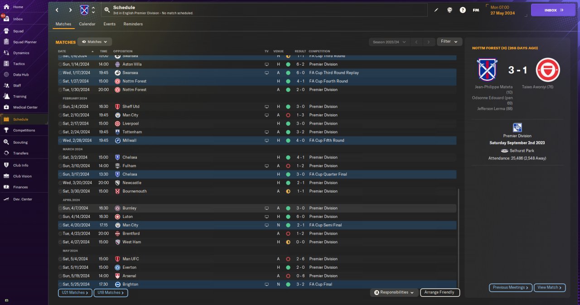
Task: Open the Inbox in the sidebar
Action: click(18, 19)
